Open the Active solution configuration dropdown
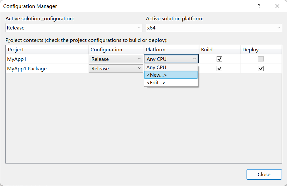This screenshot has width=287, height=186. [74, 28]
